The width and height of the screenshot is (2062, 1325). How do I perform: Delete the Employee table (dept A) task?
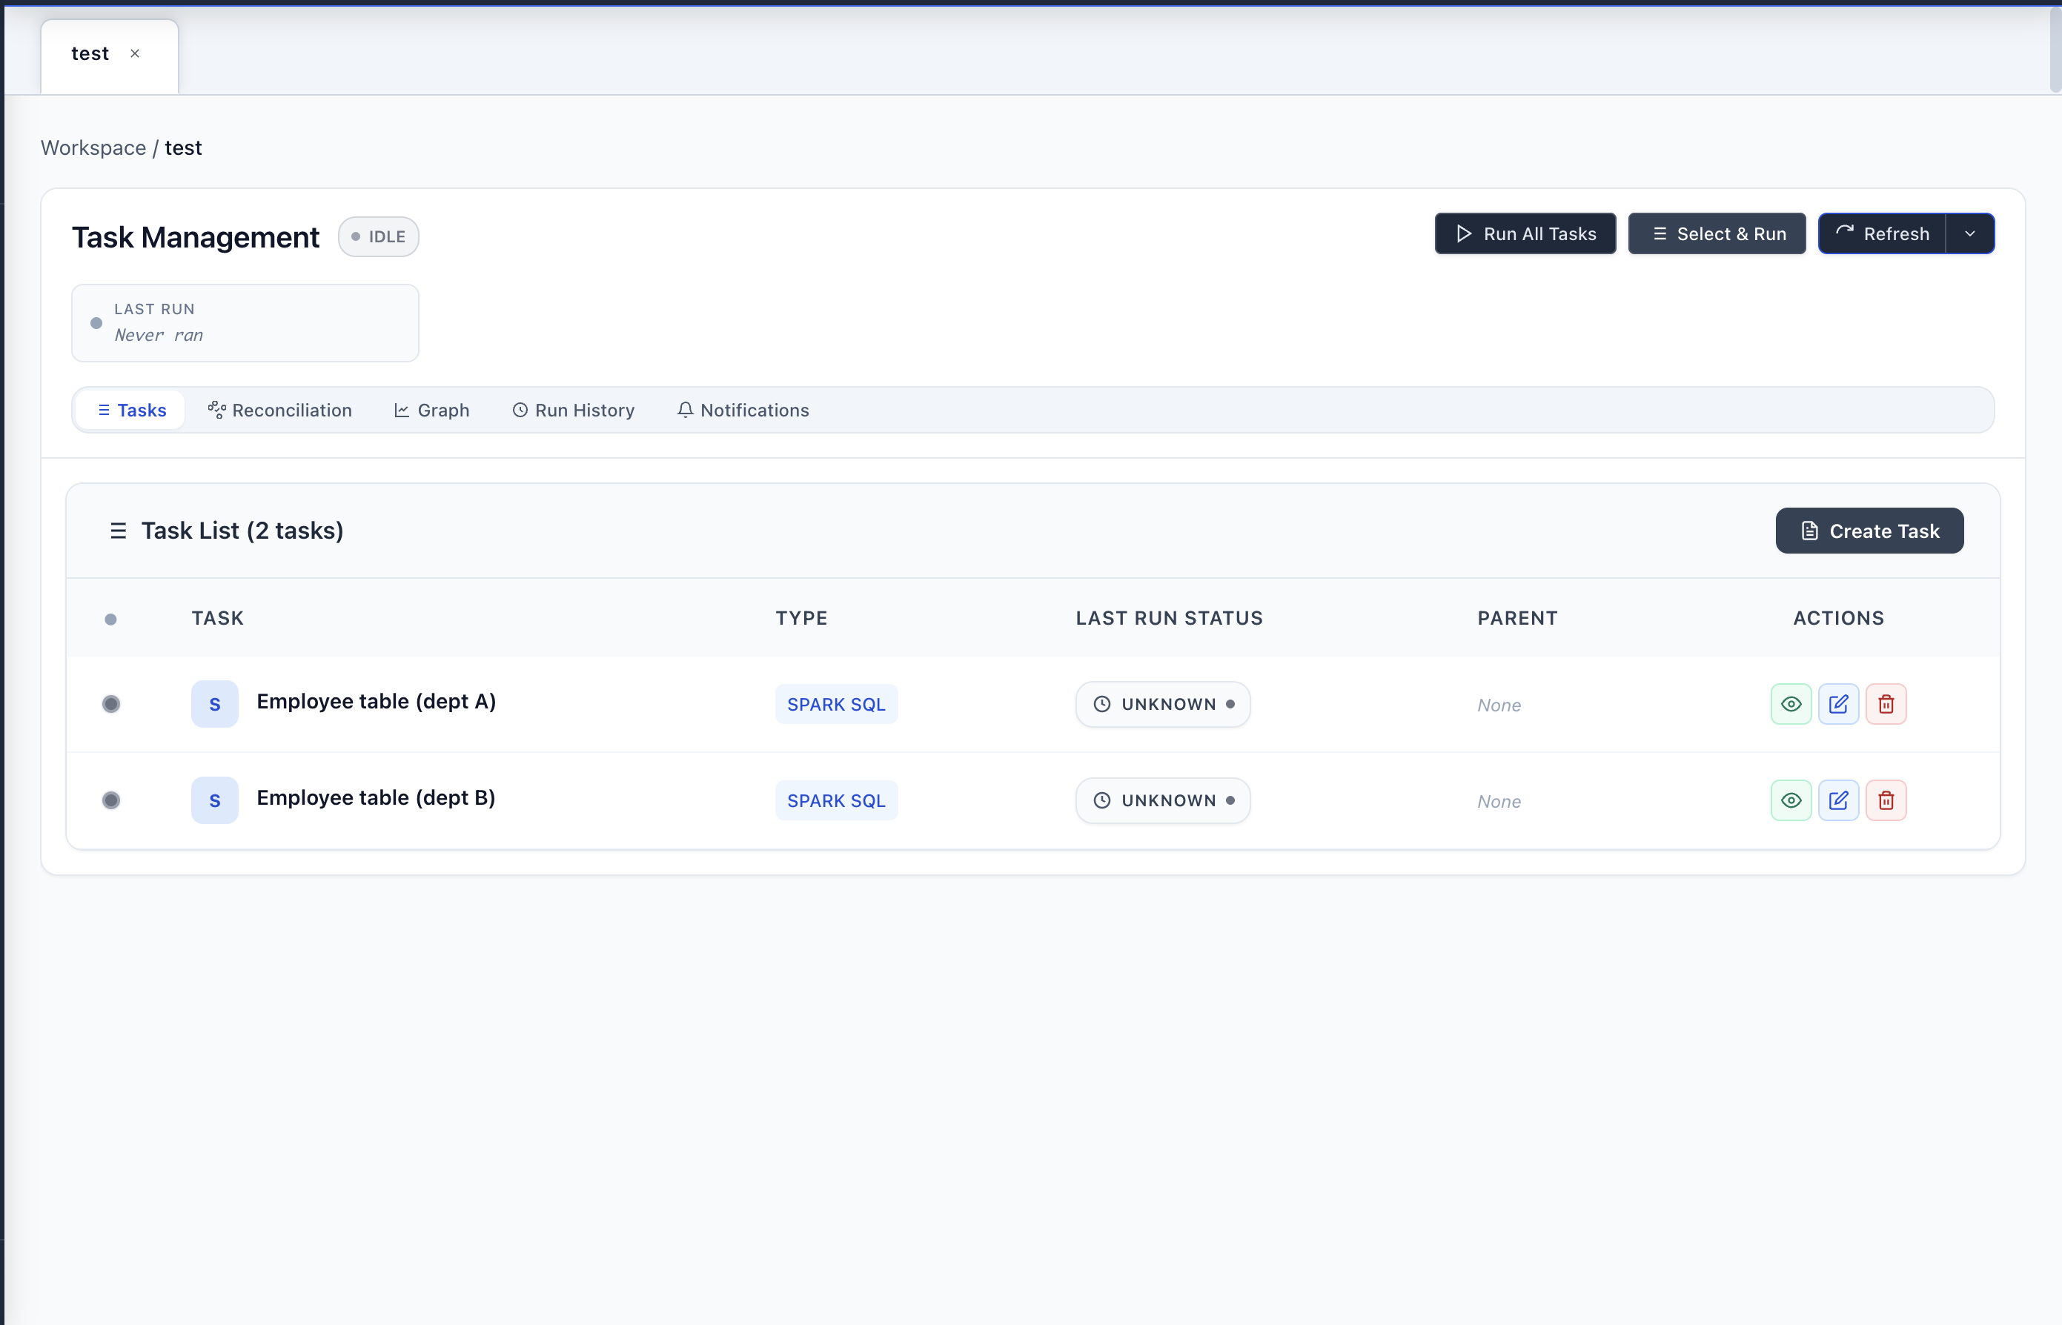(1886, 704)
